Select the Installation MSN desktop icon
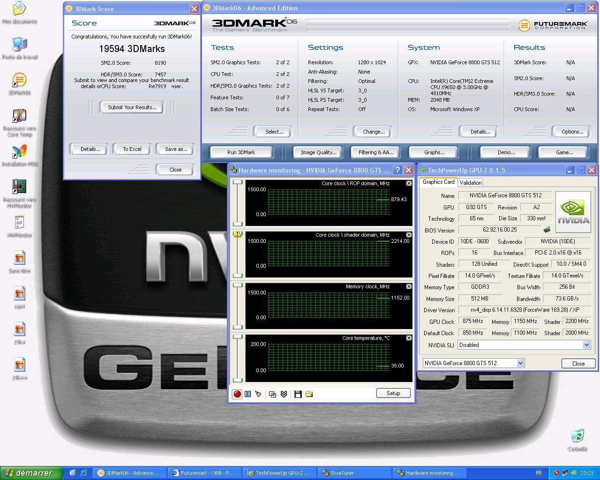 click(19, 155)
